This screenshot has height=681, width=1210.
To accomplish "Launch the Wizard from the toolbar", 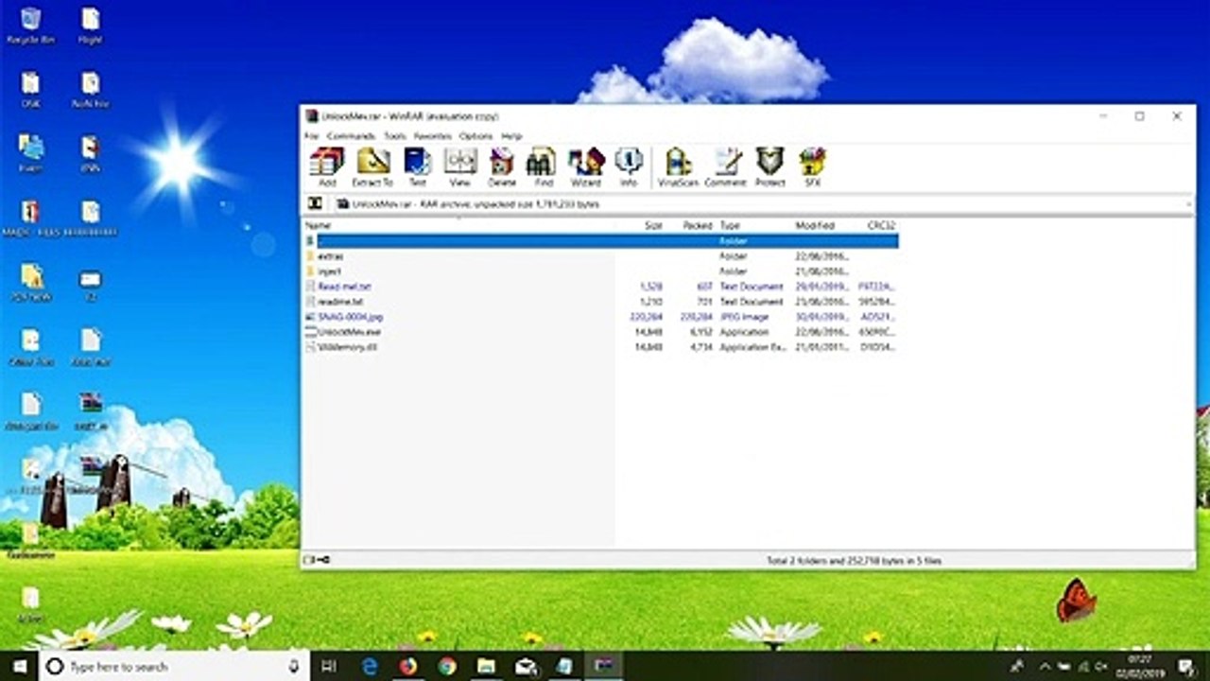I will [x=586, y=167].
